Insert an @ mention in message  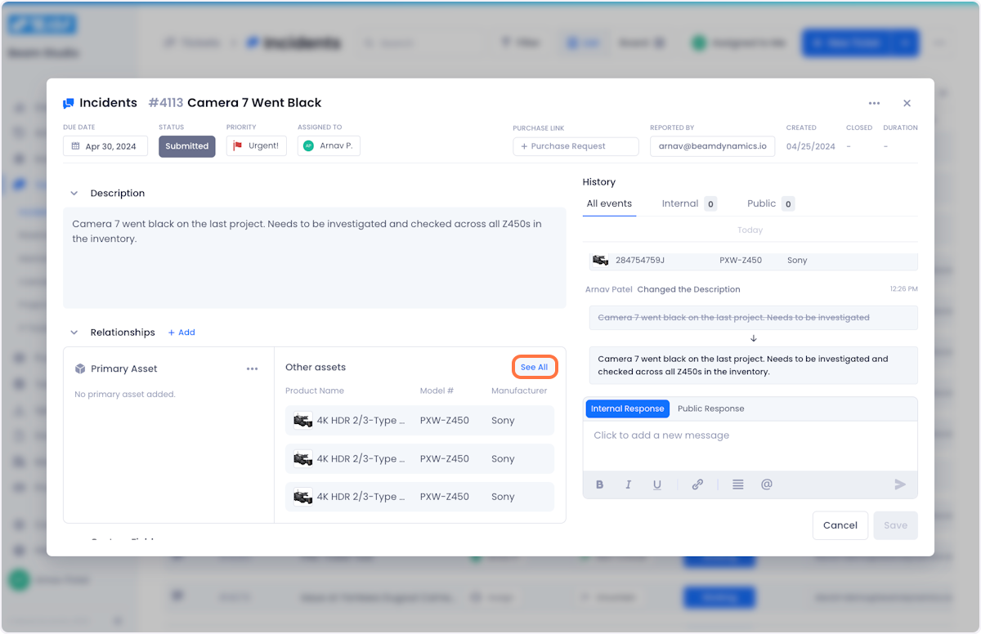(767, 484)
